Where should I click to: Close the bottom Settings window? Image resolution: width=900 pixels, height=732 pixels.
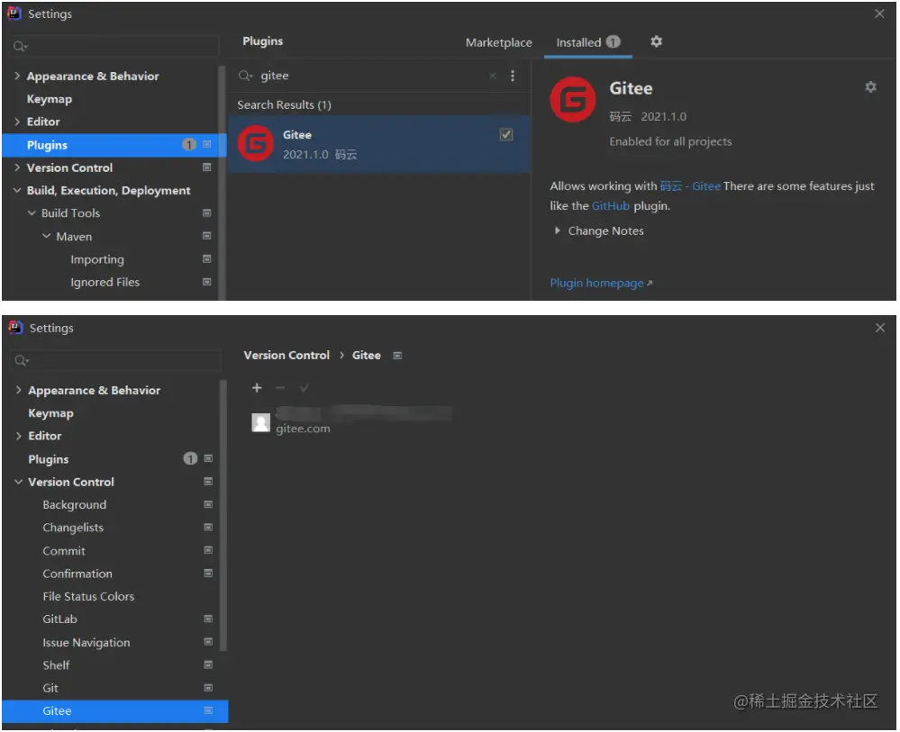[879, 328]
